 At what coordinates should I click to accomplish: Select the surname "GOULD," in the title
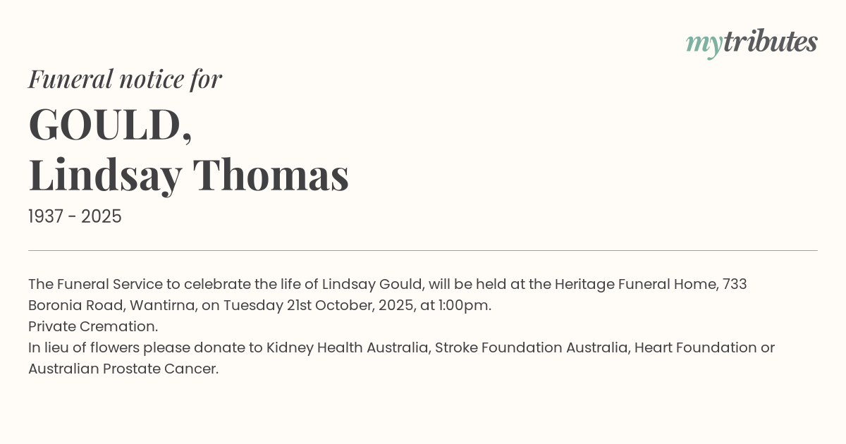pos(110,125)
